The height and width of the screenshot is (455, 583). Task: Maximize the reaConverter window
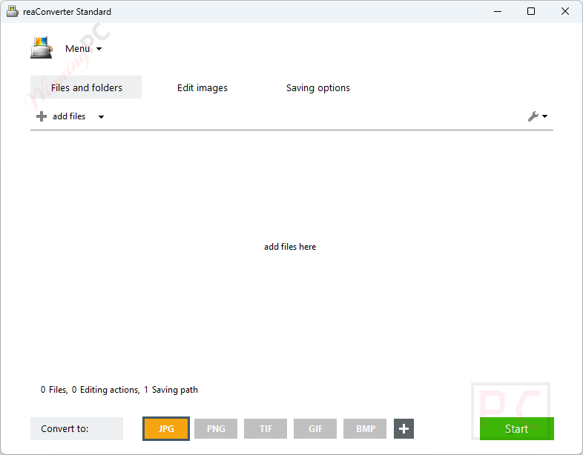click(531, 12)
